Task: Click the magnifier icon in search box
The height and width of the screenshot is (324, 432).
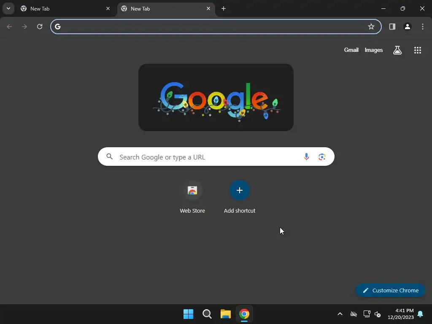Action: 109,157
